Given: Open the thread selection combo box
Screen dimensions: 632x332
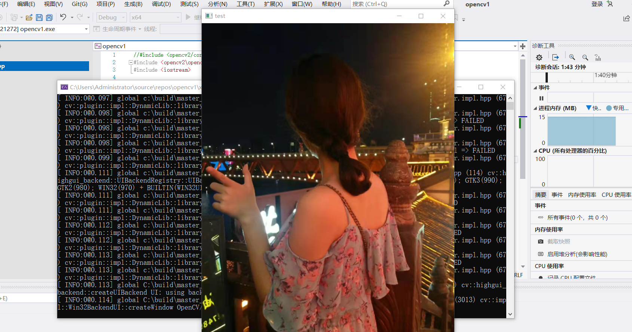Looking at the screenshot, I should tap(181, 29).
